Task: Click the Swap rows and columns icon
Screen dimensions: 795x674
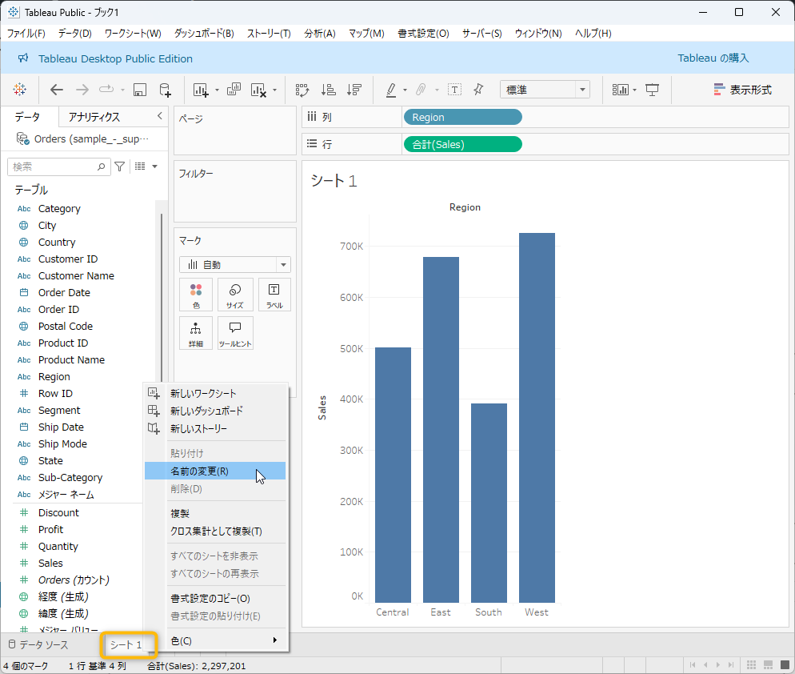Action: click(302, 90)
